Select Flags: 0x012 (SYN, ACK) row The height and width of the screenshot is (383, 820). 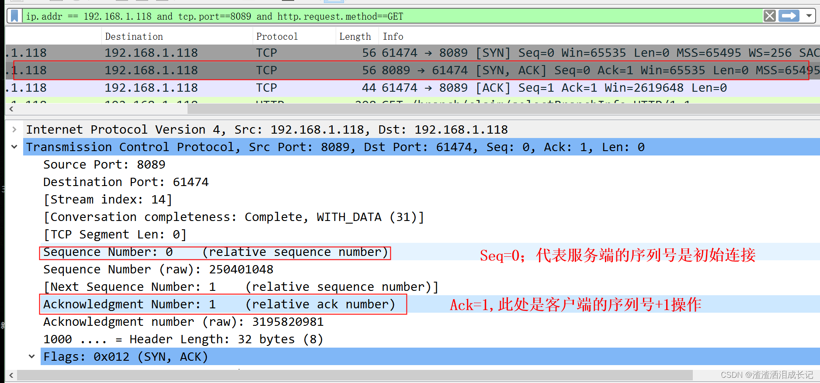coord(430,357)
